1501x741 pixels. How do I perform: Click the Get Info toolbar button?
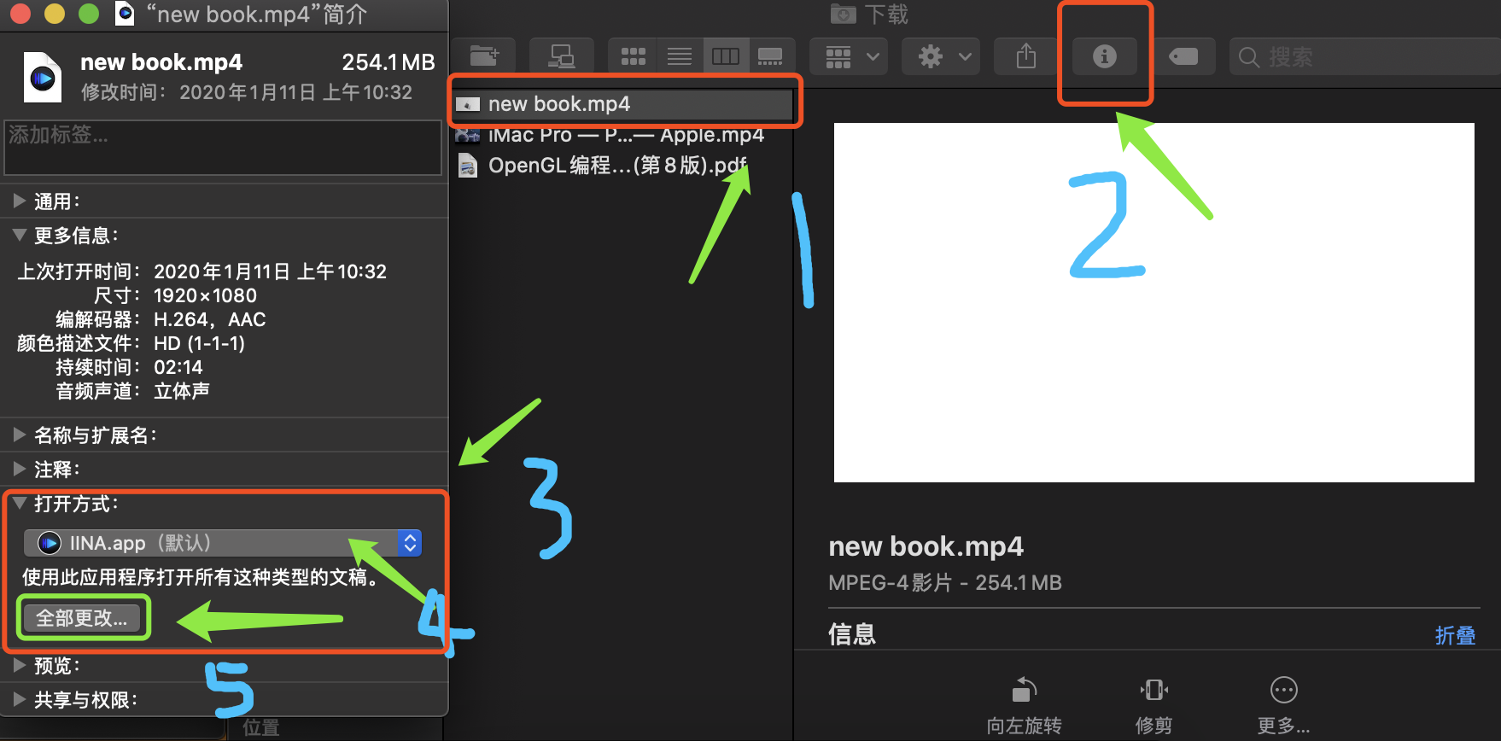coord(1105,56)
